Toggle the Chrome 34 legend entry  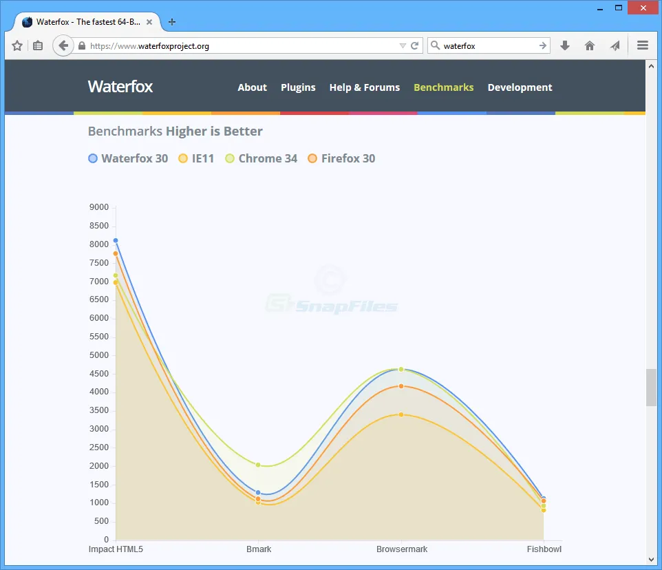click(261, 158)
